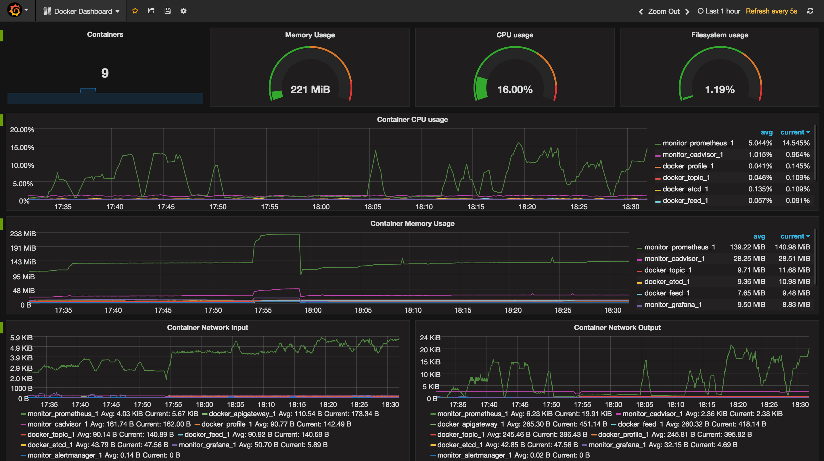Screen dimensions: 824x461
Task: Open dashboard settings gear icon
Action: point(183,11)
